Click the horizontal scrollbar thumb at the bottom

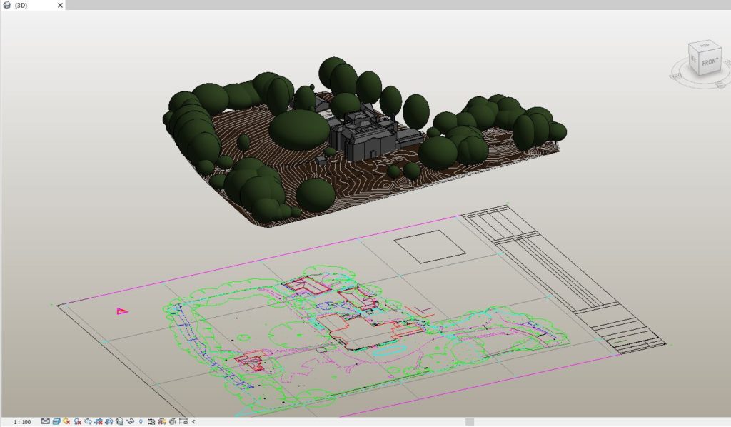coord(470,421)
